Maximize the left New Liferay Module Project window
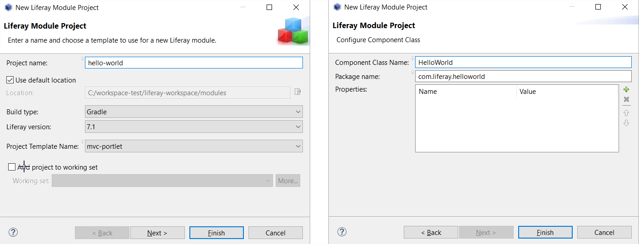639x244 pixels. point(269,7)
